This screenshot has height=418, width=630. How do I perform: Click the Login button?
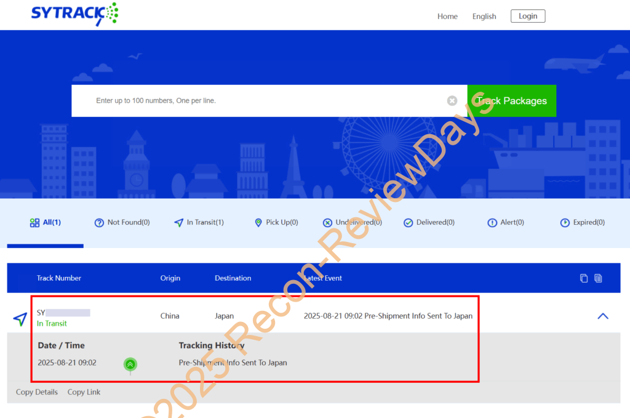click(x=528, y=16)
